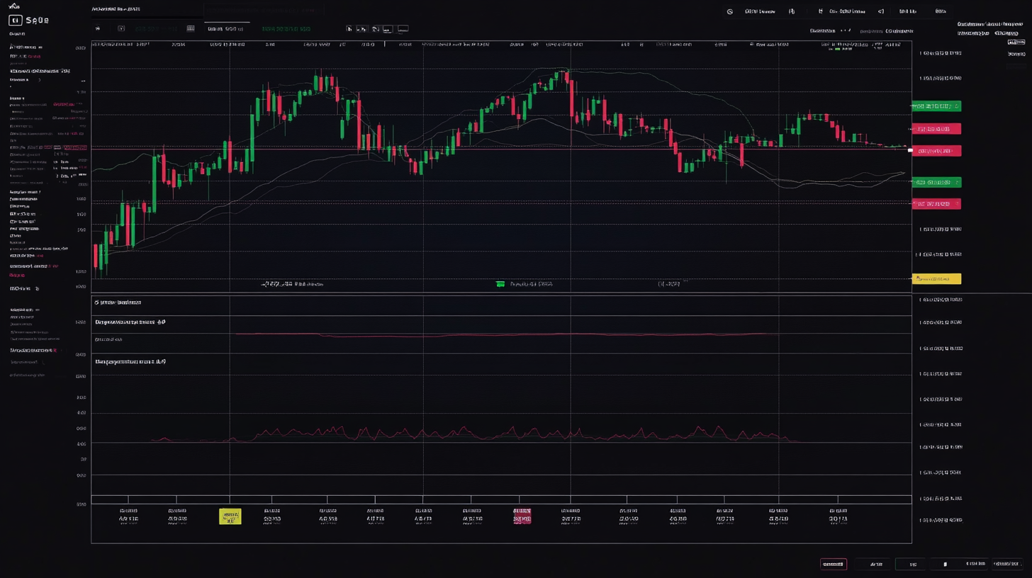Open the rightmost menu item in the top-right bar

click(940, 11)
